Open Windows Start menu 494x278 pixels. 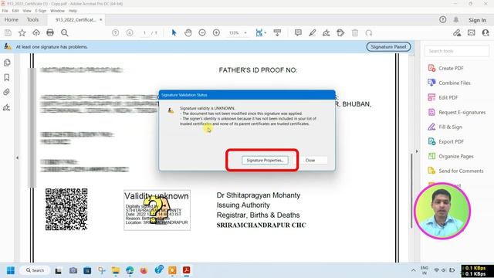pos(10,270)
